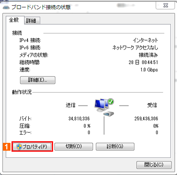Click the received bytes value 259,436,306
The height and width of the screenshot is (175, 177).
pyautogui.click(x=146, y=119)
